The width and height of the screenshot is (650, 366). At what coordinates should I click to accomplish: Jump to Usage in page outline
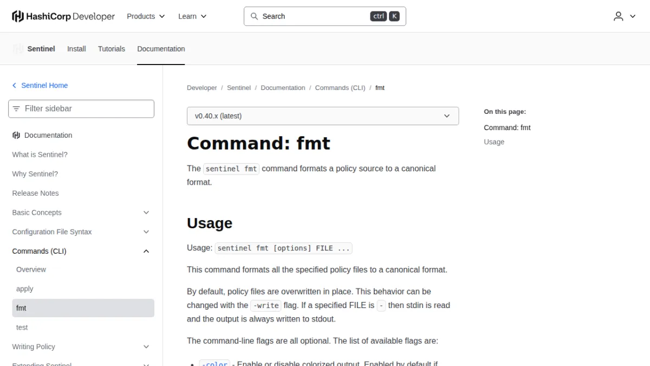point(494,142)
